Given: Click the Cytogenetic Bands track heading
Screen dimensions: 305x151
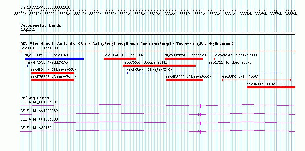Looking at the screenshot, I should pos(41,25).
